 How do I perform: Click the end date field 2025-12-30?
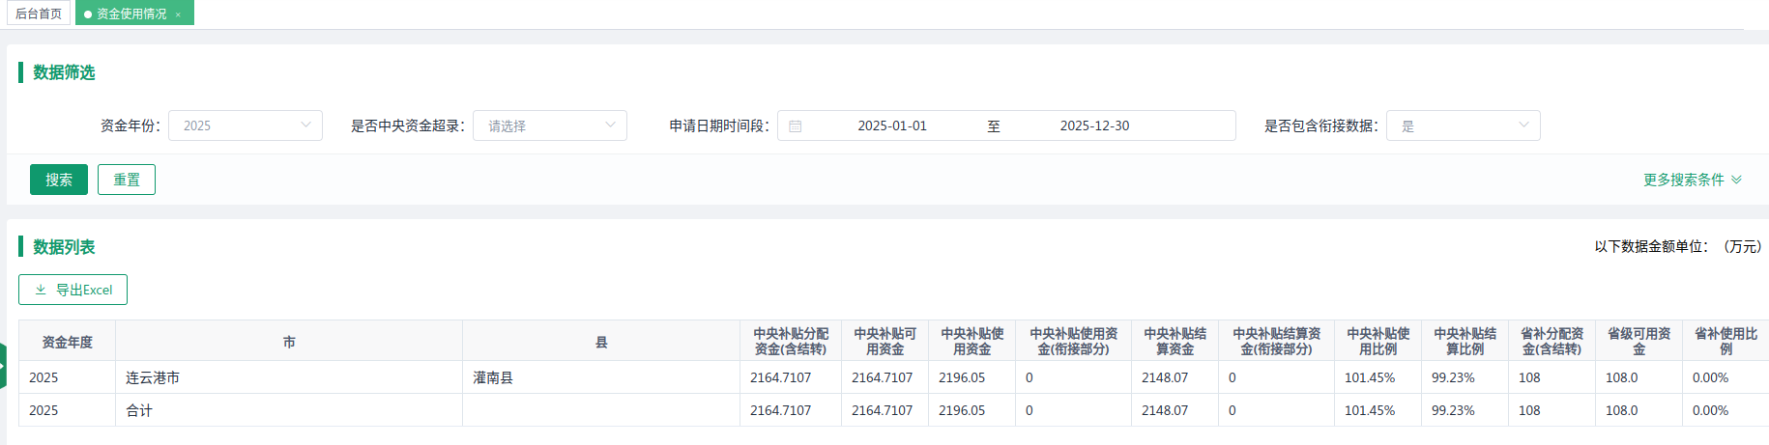pos(1094,125)
